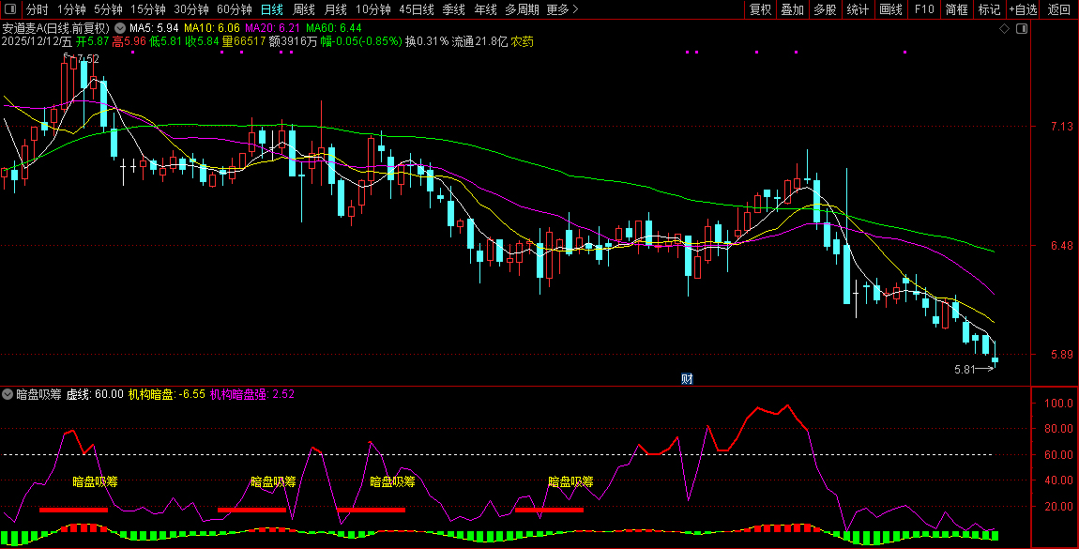Image resolution: width=1079 pixels, height=549 pixels.
Task: Click the 5.81 low price marker
Action: tap(966, 370)
